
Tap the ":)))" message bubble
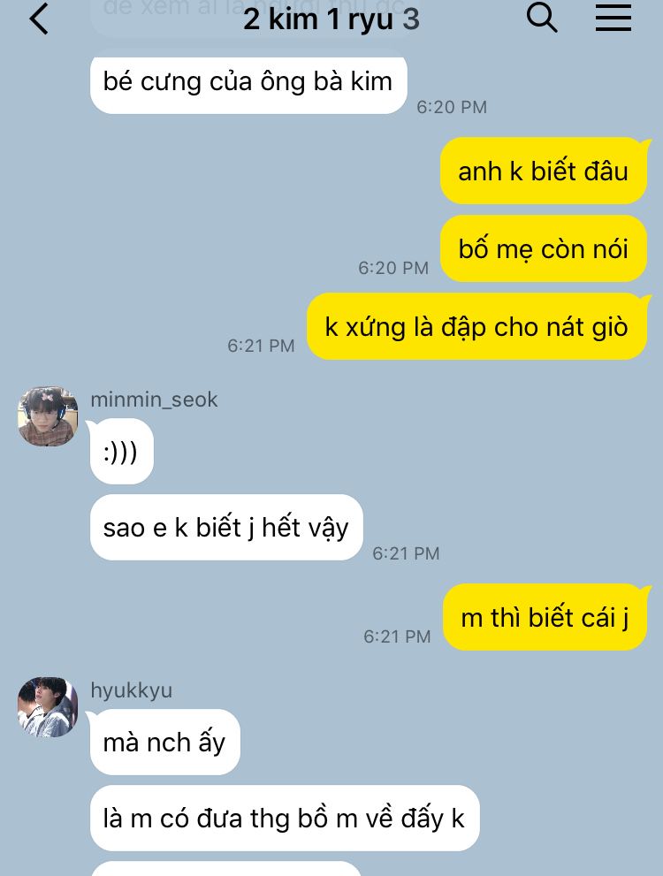[121, 452]
